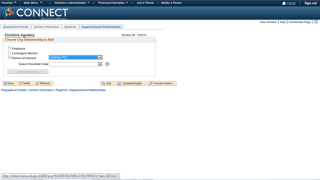Open the New Window link
Screen dimensions: 320x180
268,22
